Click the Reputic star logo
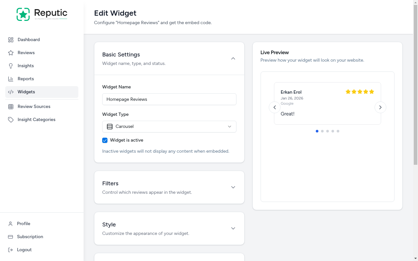This screenshot has width=418, height=261. (23, 14)
